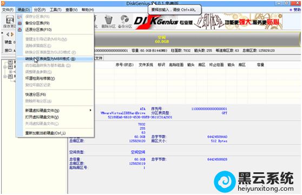Image resolution: width=302 pixels, height=195 pixels.
Task: Click the 起始柱面 column header
Action: (176, 65)
